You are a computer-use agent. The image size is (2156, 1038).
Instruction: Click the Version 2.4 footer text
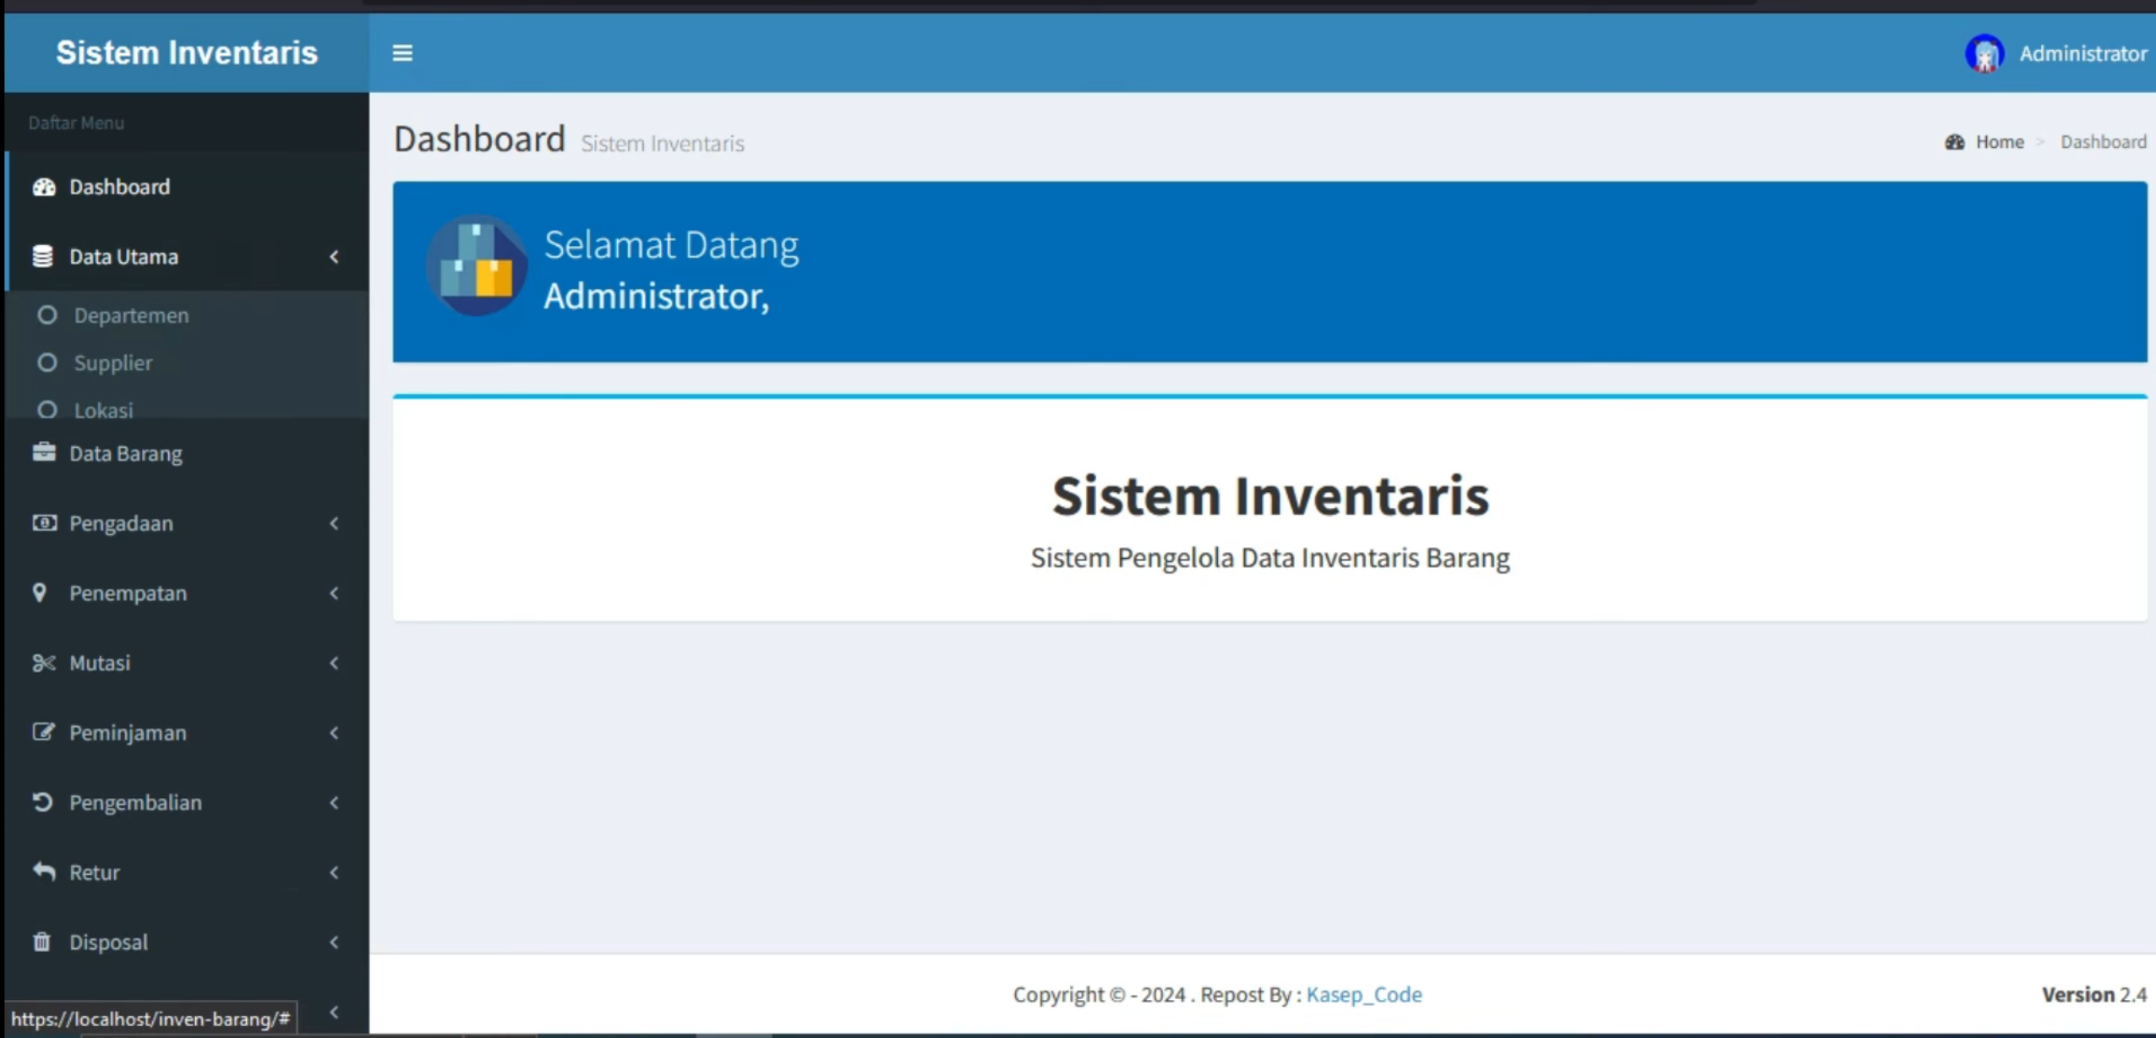pyautogui.click(x=2093, y=995)
